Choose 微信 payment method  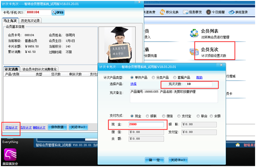pos(164,116)
